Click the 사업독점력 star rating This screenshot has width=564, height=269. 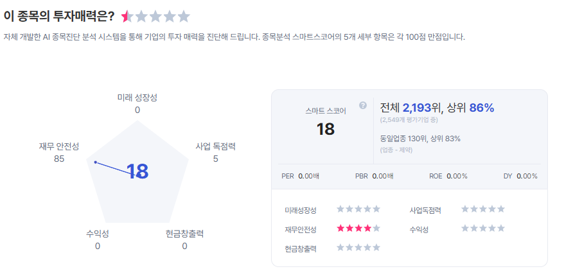pyautogui.click(x=483, y=209)
